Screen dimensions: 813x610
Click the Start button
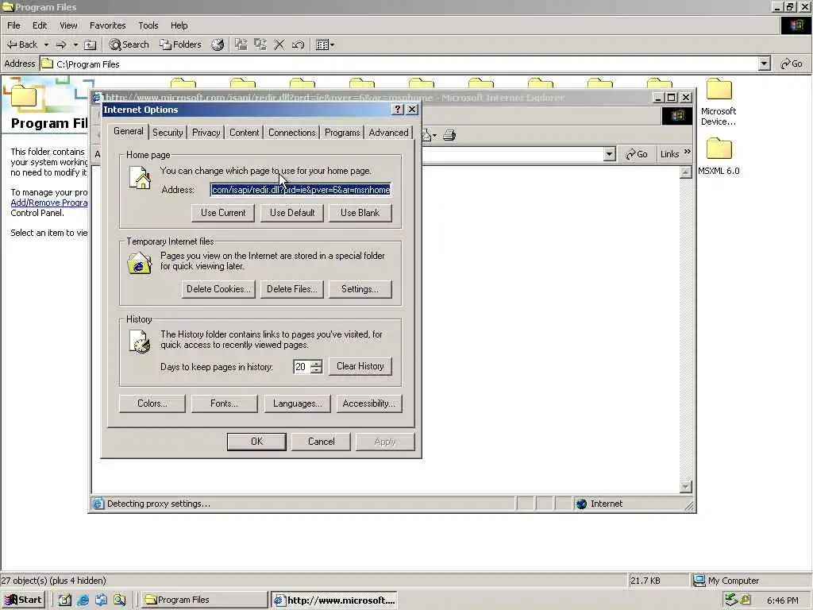24,600
